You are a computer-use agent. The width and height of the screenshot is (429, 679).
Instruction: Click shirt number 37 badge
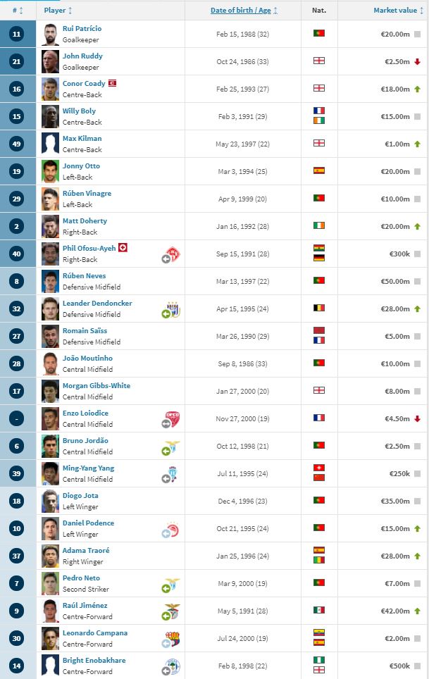(18, 556)
